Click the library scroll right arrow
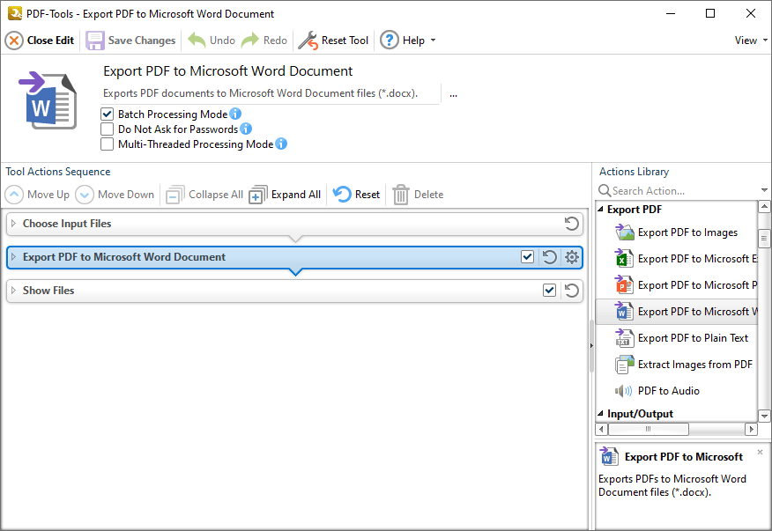The width and height of the screenshot is (772, 531). 752,429
